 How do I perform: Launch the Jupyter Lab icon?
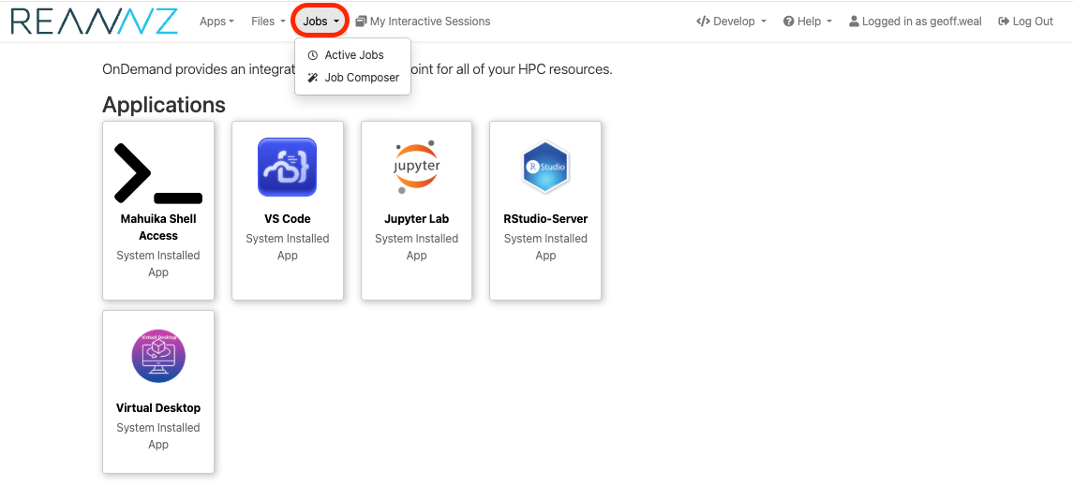point(417,165)
